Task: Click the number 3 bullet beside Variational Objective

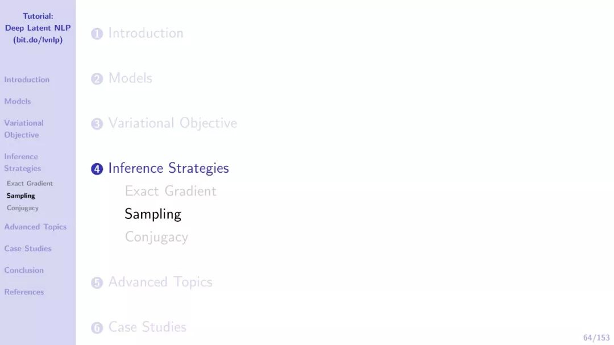Action: (97, 124)
